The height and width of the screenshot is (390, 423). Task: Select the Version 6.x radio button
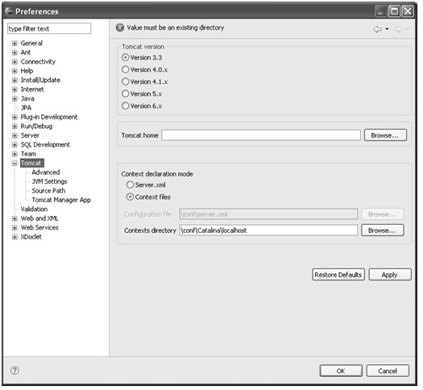125,106
